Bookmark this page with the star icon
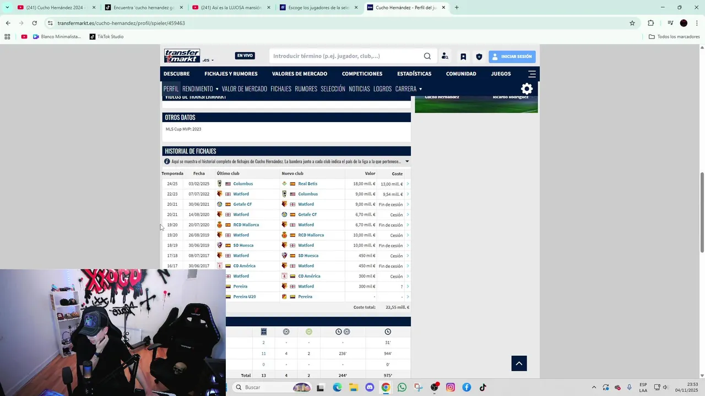Image resolution: width=705 pixels, height=396 pixels. coord(632,23)
